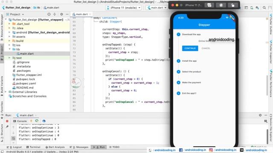
Task: Click the lib breadcrumb in the navigation bar
Action: tap(37, 8)
